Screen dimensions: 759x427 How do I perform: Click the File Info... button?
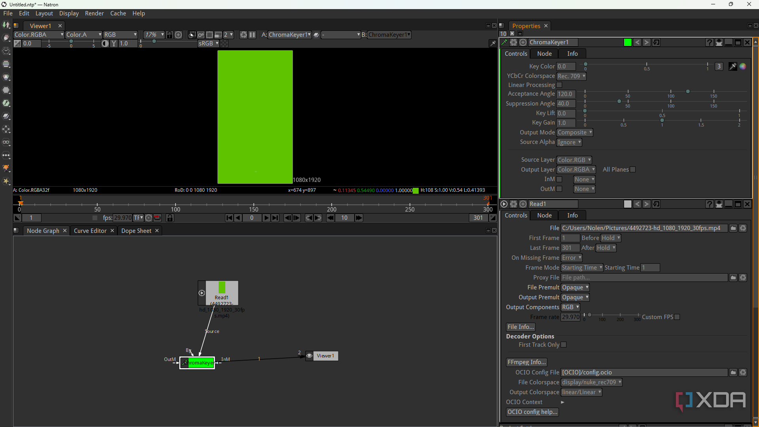pyautogui.click(x=521, y=327)
